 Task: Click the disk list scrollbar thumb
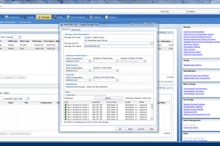pyautogui.click(x=152, y=107)
